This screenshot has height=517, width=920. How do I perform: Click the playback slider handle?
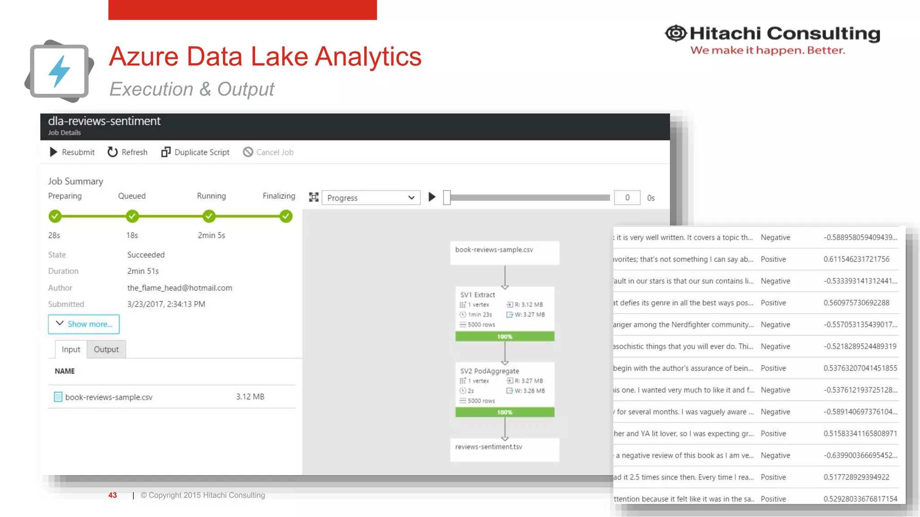click(x=447, y=197)
